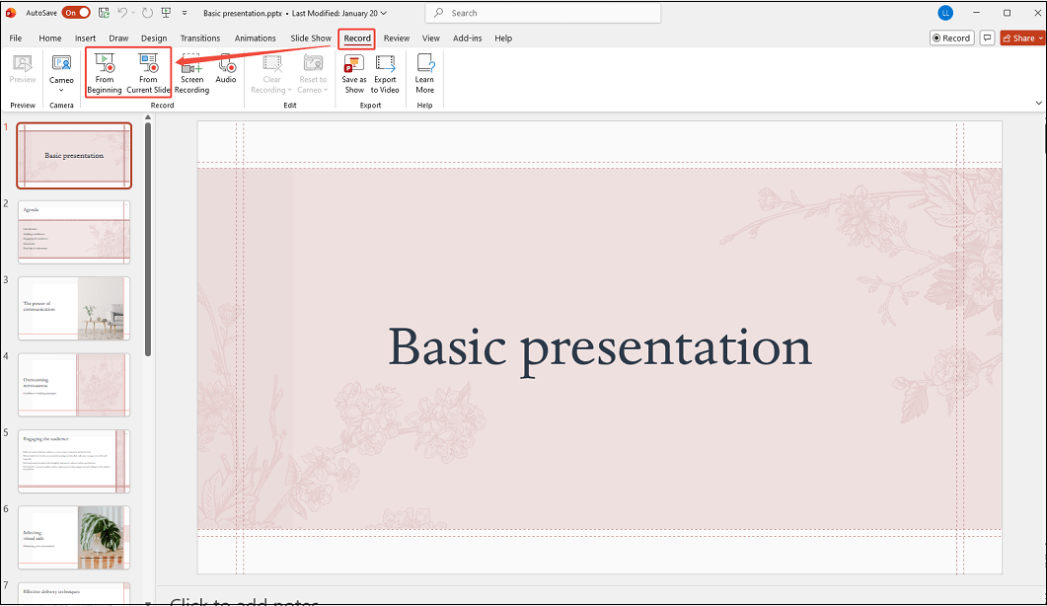Select the slide 4 thumbnail
The image size is (1047, 606).
73,385
